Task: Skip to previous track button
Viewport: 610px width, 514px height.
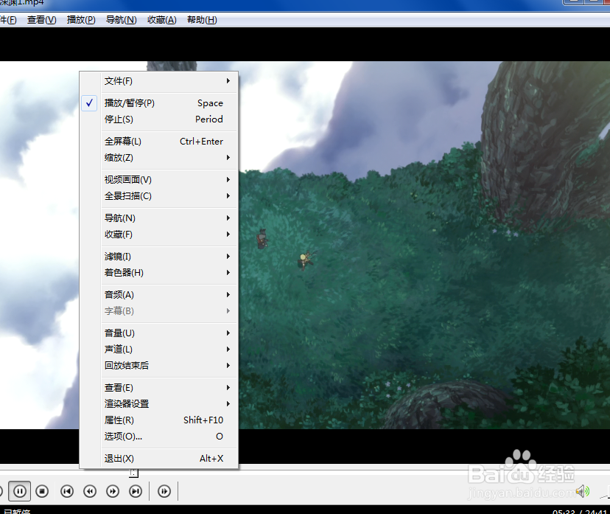Action: [x=67, y=491]
